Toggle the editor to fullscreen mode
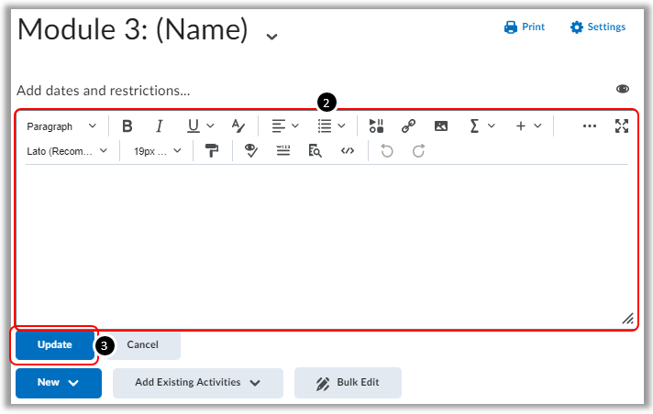Viewport: 653px width, 414px height. click(x=622, y=126)
